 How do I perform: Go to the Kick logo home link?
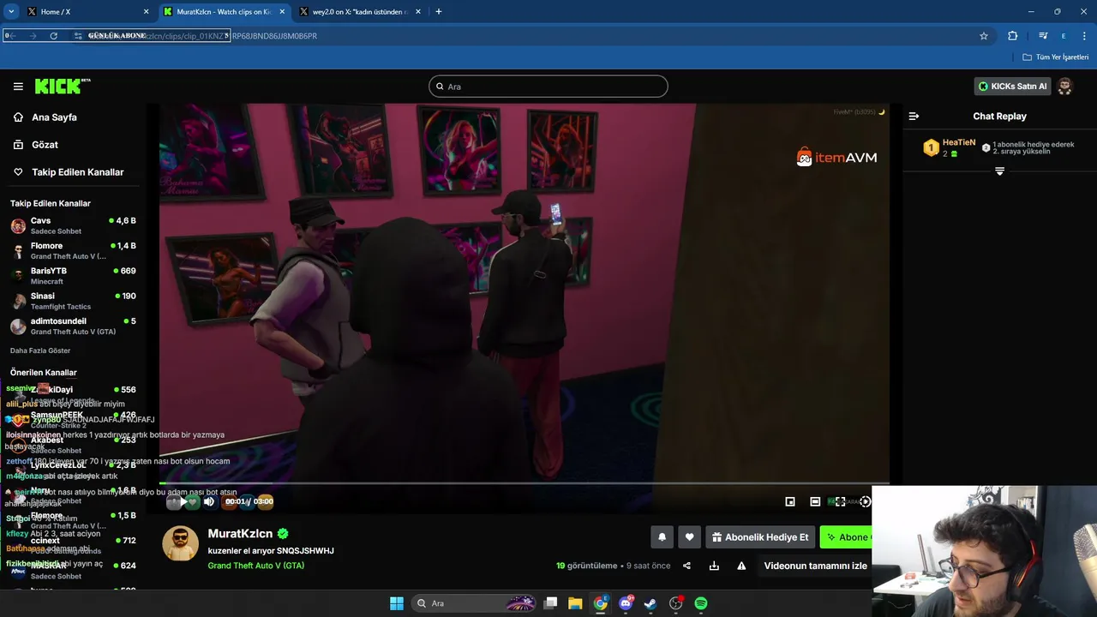(62, 86)
